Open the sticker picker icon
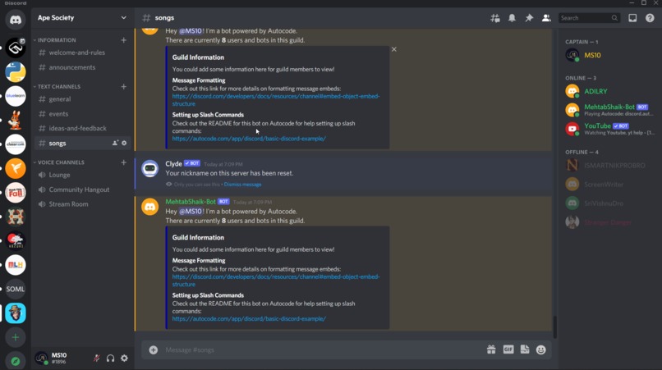 coord(525,349)
